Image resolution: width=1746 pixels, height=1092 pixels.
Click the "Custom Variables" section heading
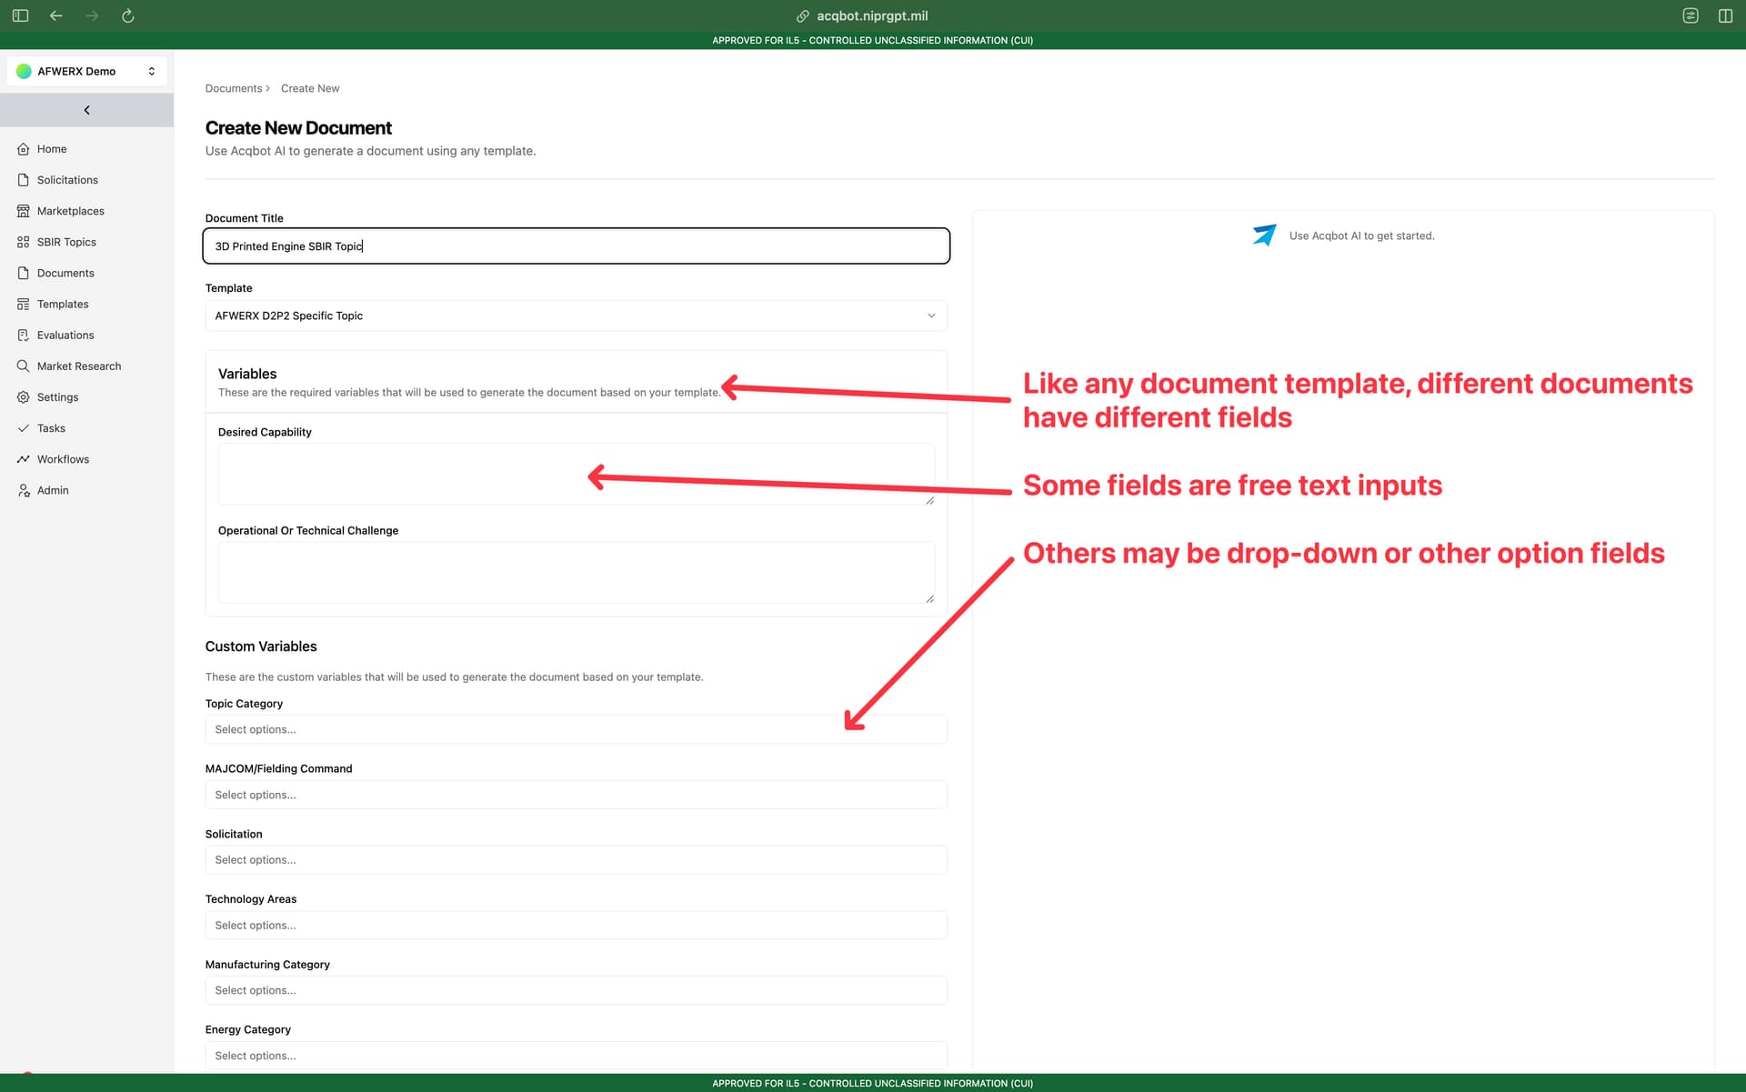pos(261,646)
